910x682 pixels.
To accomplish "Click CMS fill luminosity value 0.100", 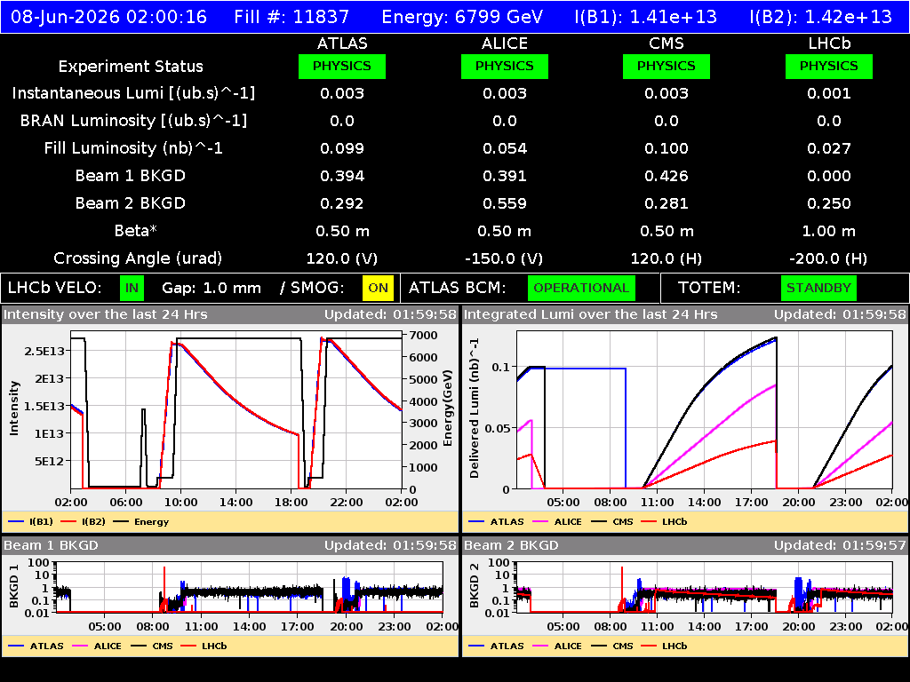I will pyautogui.click(x=667, y=148).
